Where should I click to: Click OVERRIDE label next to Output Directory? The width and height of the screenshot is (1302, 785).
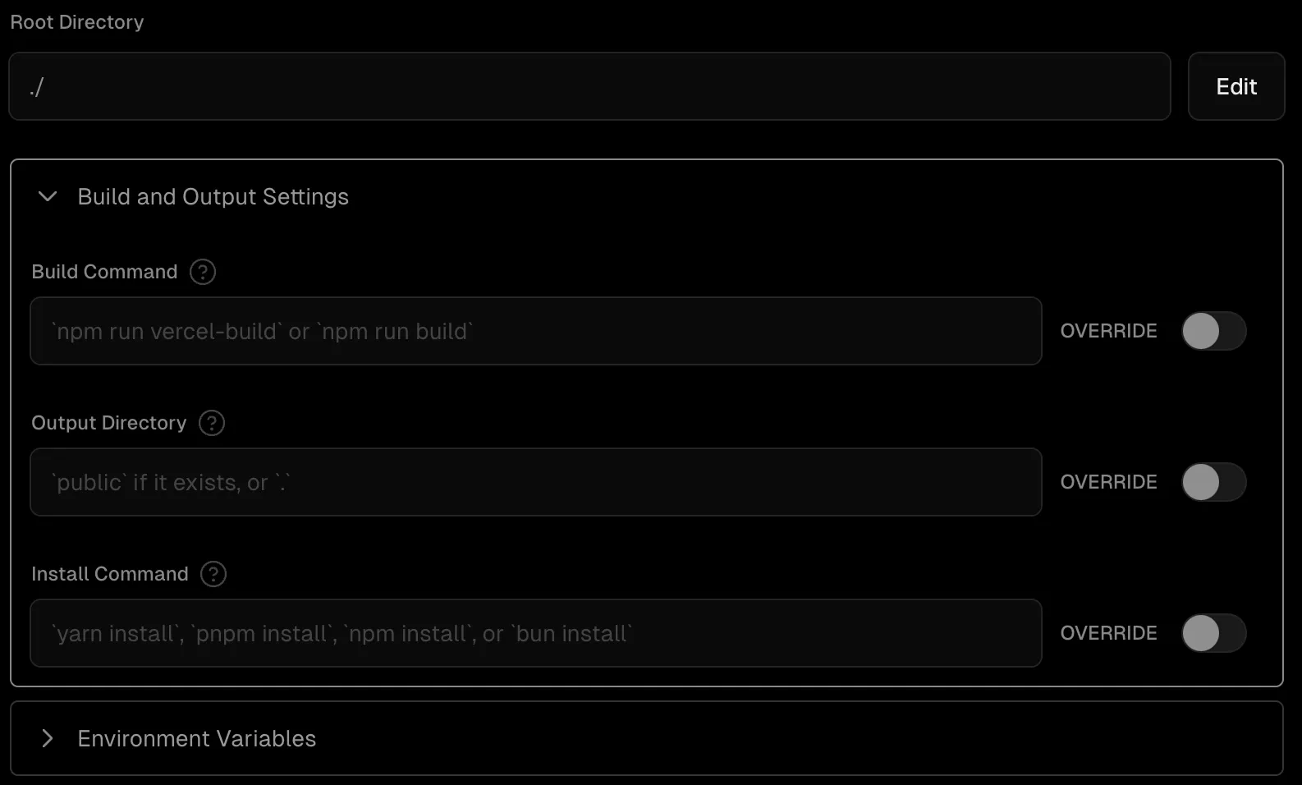[1108, 482]
